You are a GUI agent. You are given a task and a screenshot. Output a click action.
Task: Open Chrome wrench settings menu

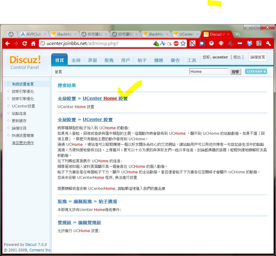click(268, 43)
